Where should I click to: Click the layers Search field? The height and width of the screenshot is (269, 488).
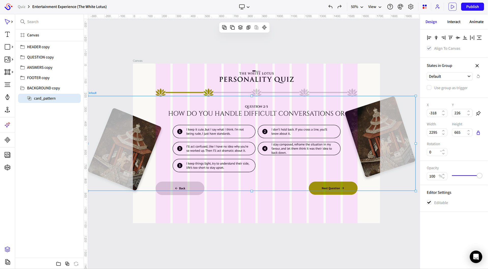(49, 22)
